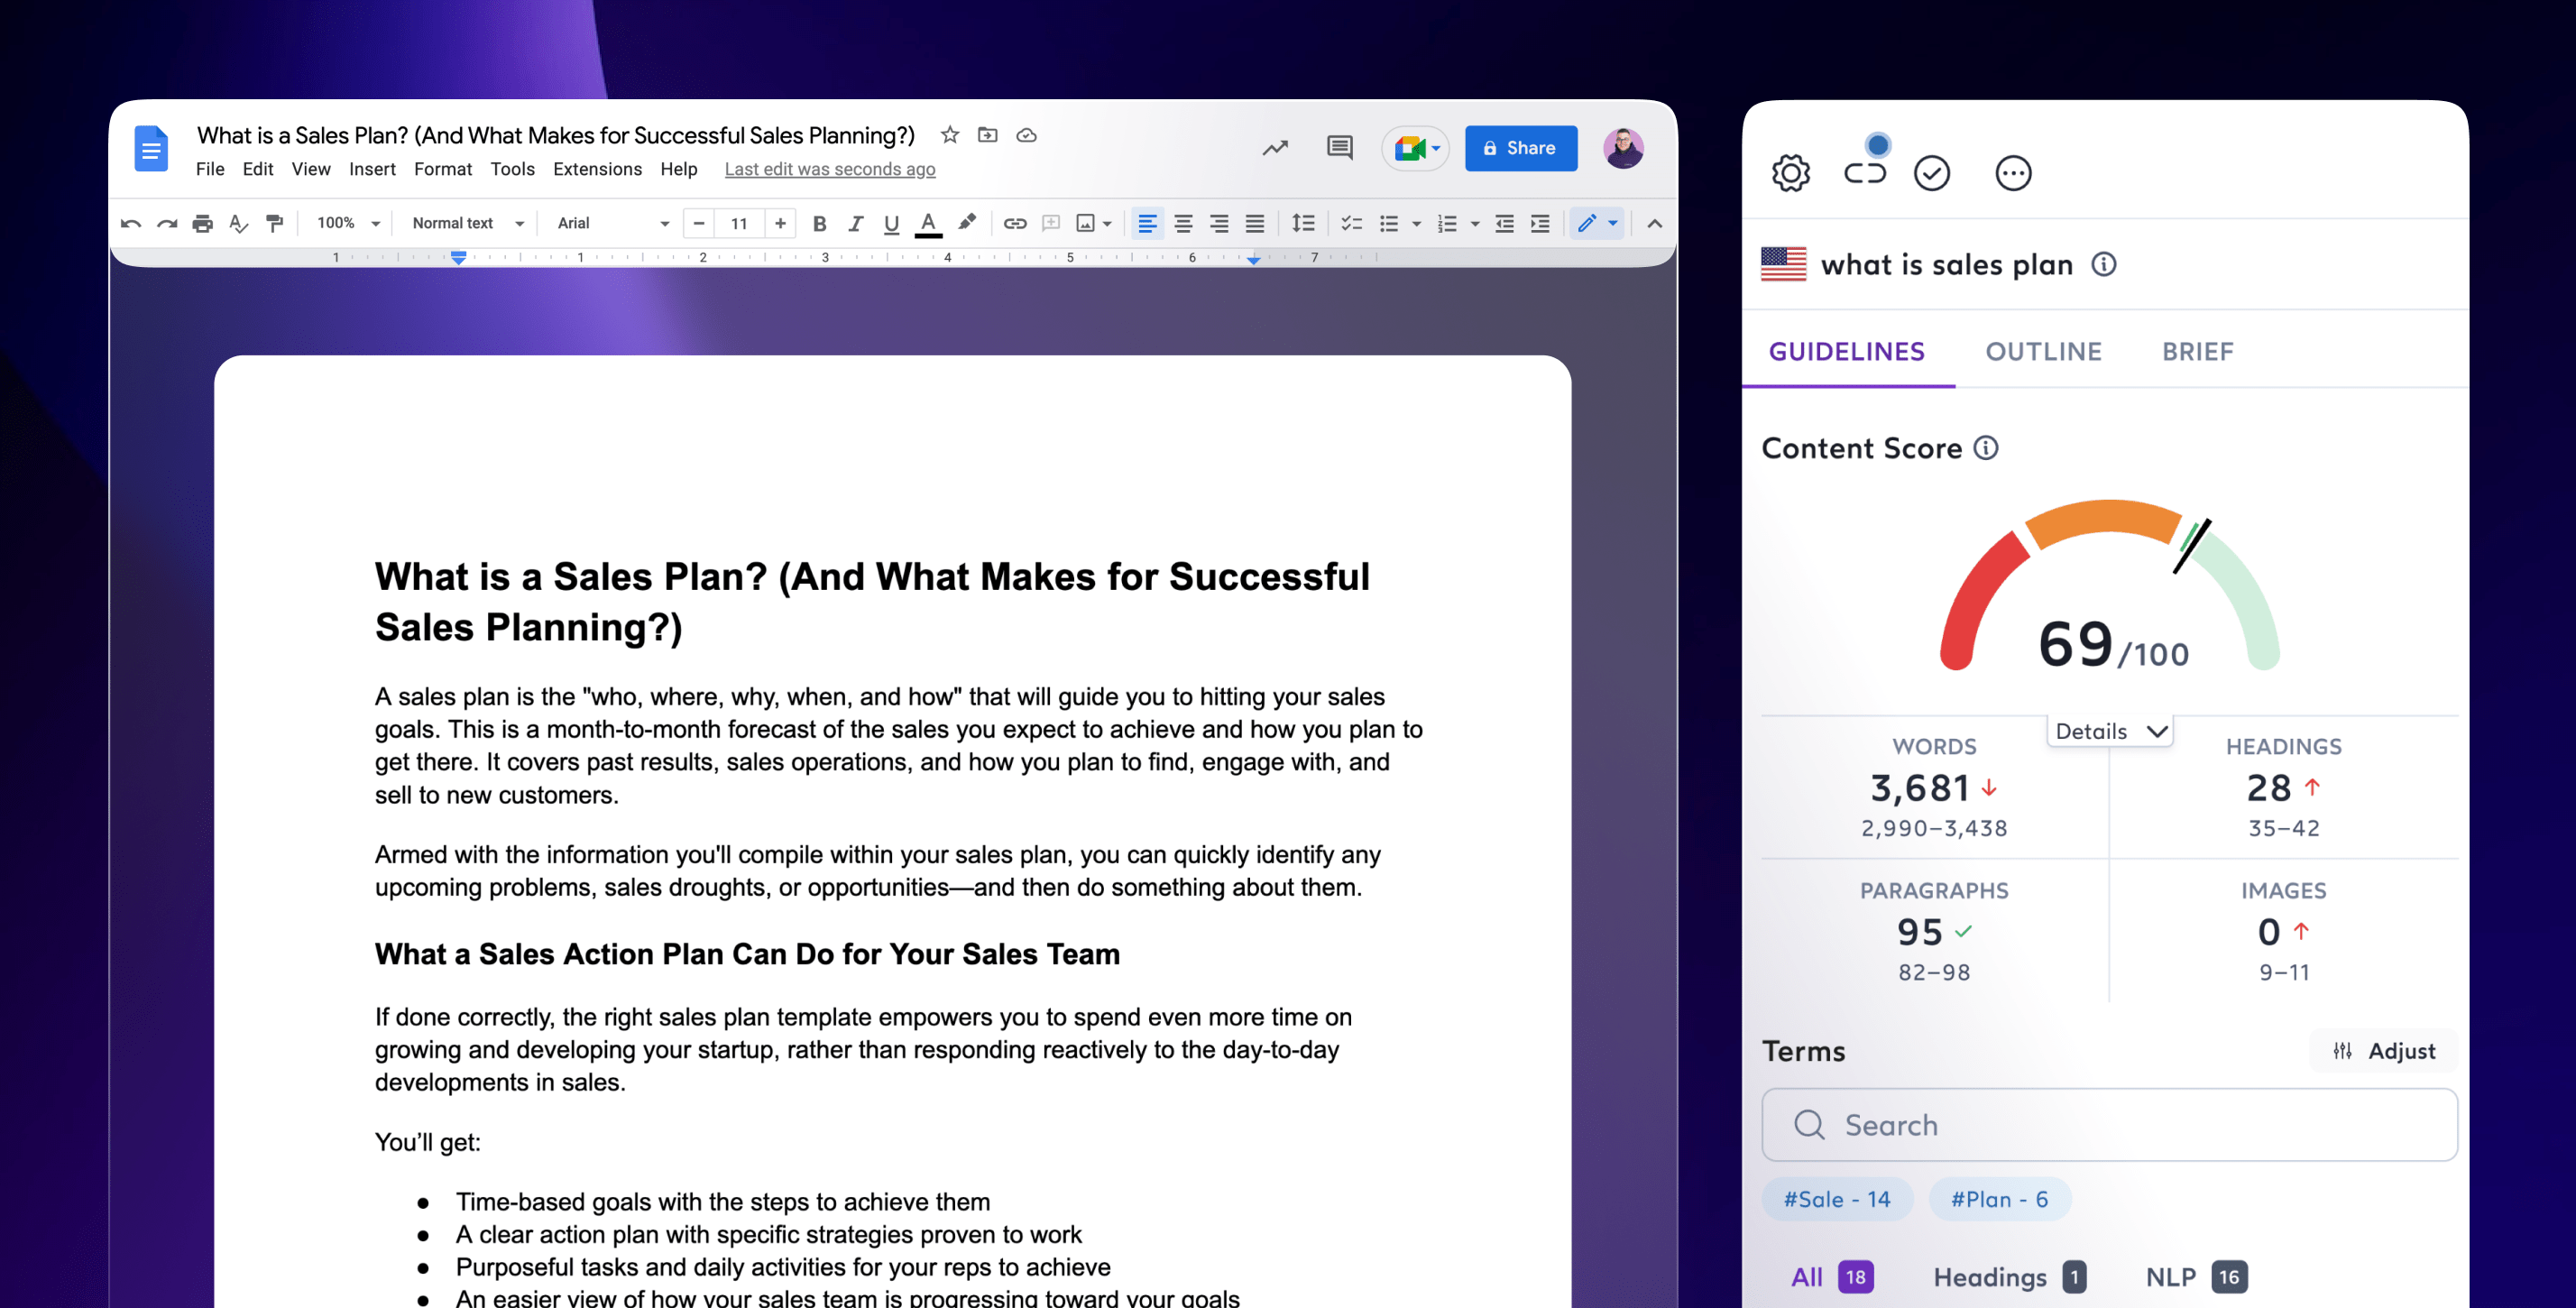
Task: Switch to the OUTLINE tab
Action: pyautogui.click(x=2042, y=352)
